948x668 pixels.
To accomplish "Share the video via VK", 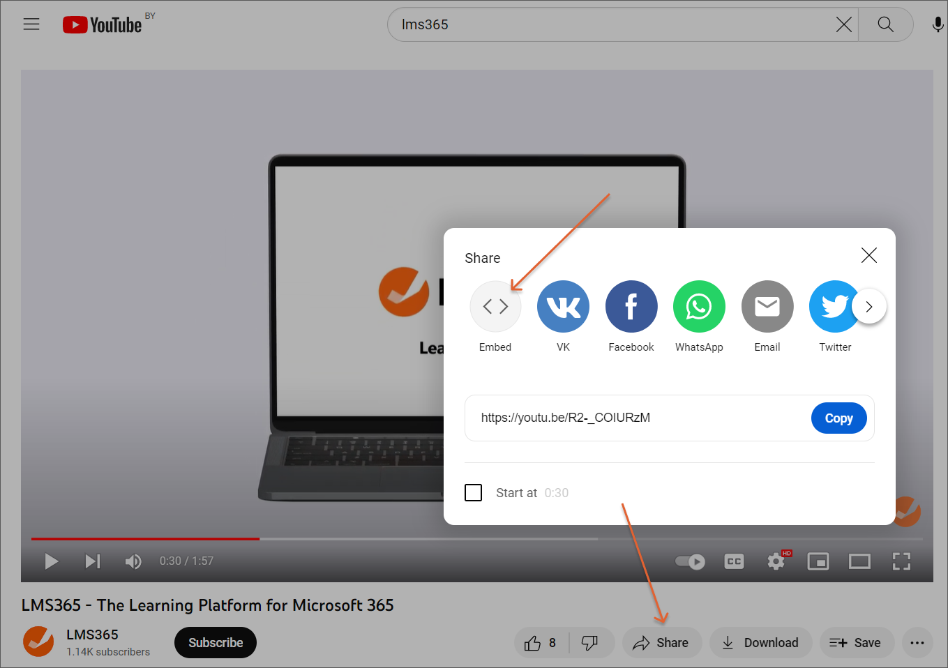I will 563,306.
